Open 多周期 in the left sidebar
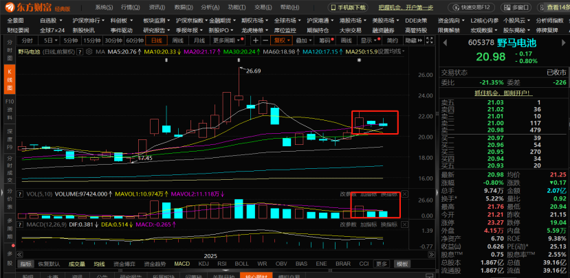This screenshot has height=278, width=570. point(10,229)
